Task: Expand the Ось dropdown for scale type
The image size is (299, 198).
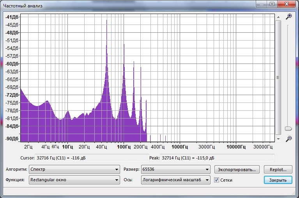Action: click(x=175, y=180)
